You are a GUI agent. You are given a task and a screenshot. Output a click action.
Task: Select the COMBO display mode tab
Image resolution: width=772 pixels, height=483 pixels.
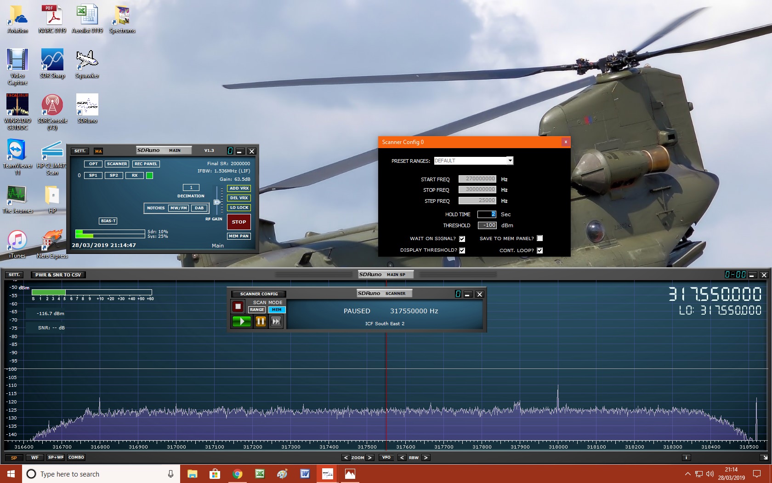(76, 458)
